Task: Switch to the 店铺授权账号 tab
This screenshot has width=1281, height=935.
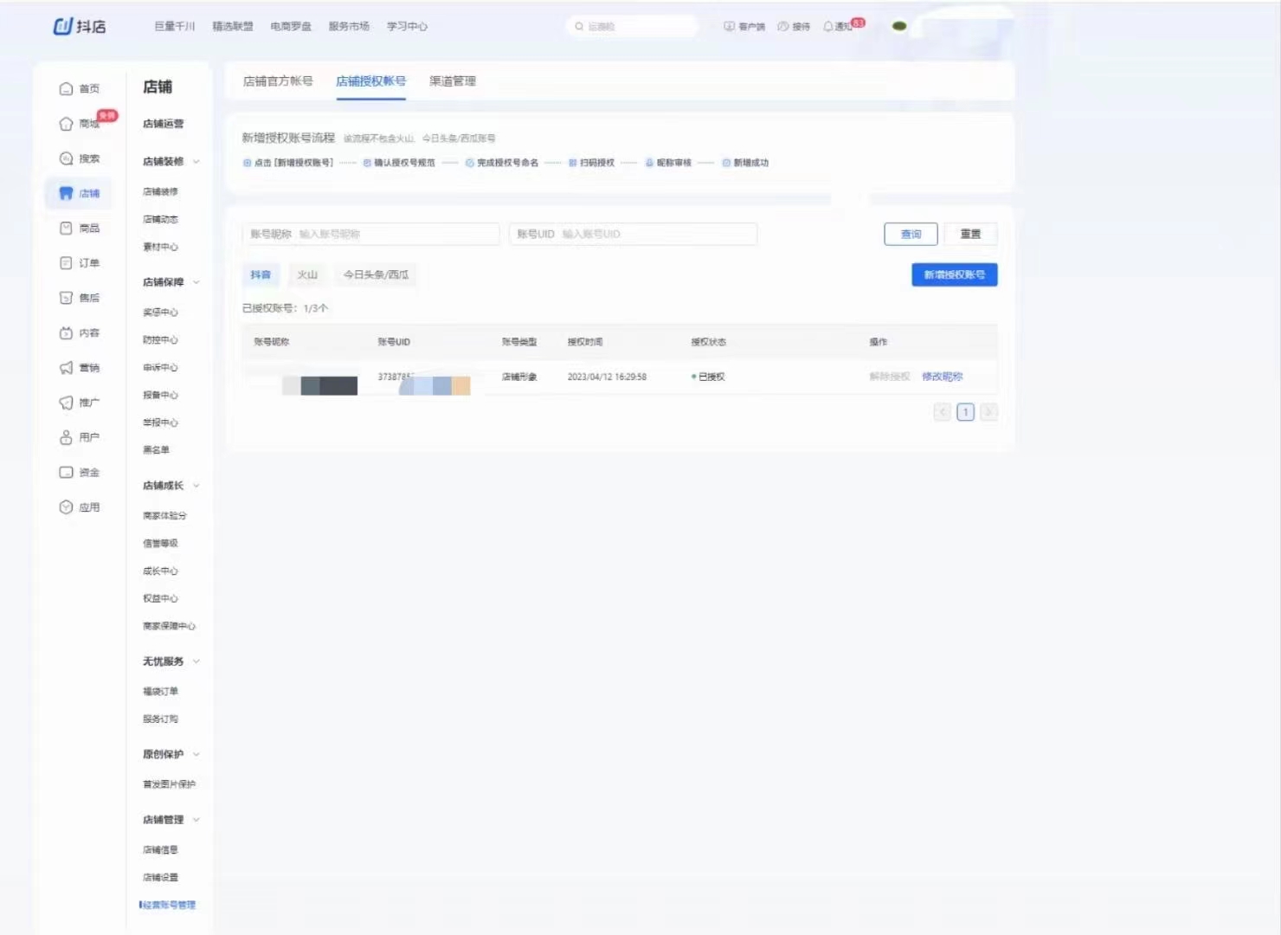Action: (x=370, y=81)
